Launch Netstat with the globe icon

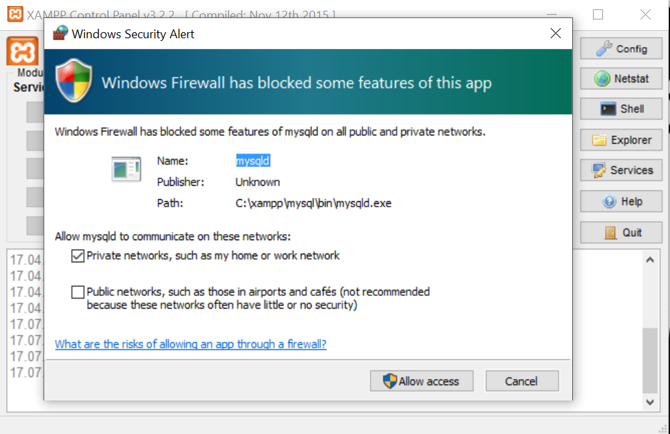tap(602, 78)
